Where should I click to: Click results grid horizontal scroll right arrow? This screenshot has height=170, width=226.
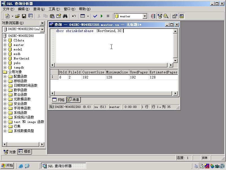175,93
